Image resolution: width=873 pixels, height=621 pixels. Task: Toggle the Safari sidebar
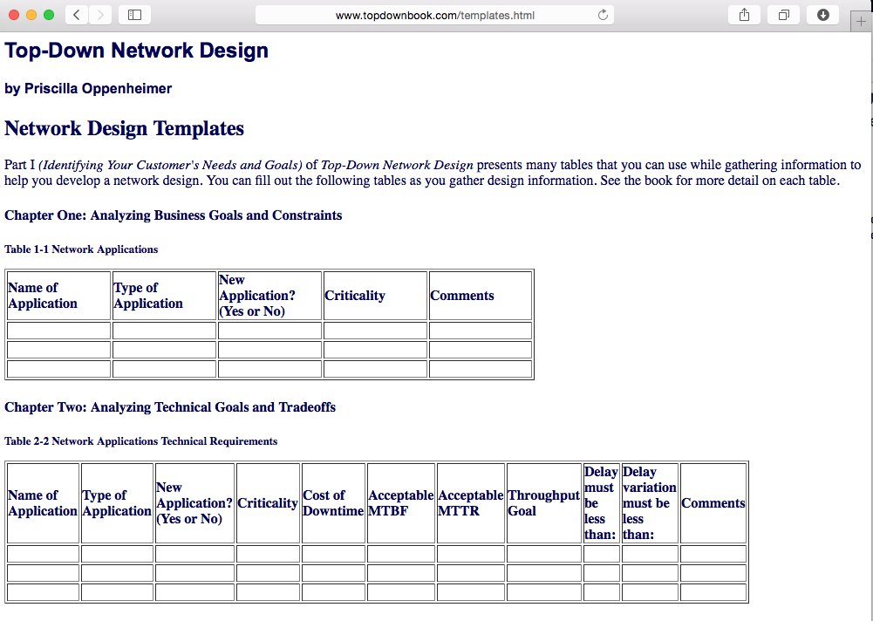pyautogui.click(x=133, y=14)
